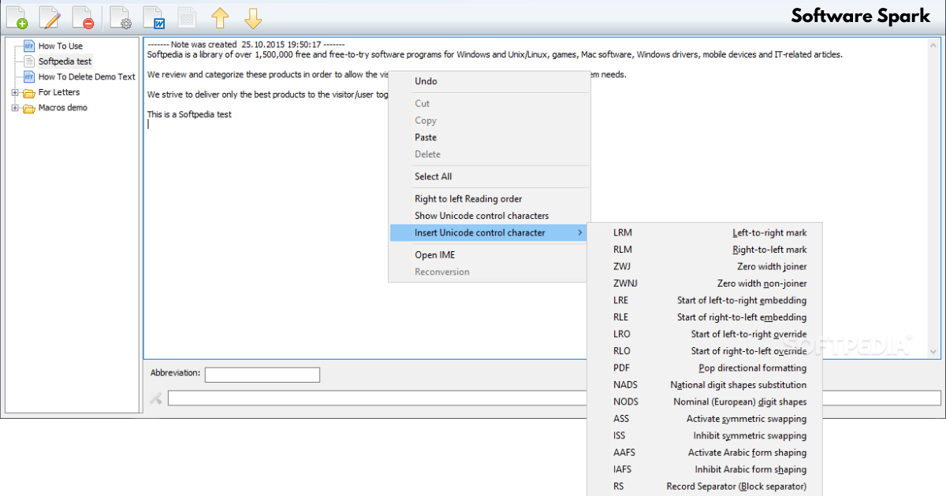This screenshot has height=496, width=946.
Task: Select the Macros demo tree label
Action: click(63, 108)
